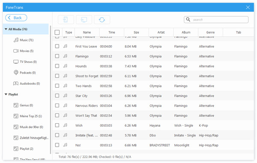The height and width of the screenshot is (163, 257).
Task: Click the refresh toolbar icon
Action: (x=102, y=20)
